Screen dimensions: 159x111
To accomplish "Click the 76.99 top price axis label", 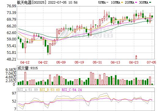I will pos(12,6).
